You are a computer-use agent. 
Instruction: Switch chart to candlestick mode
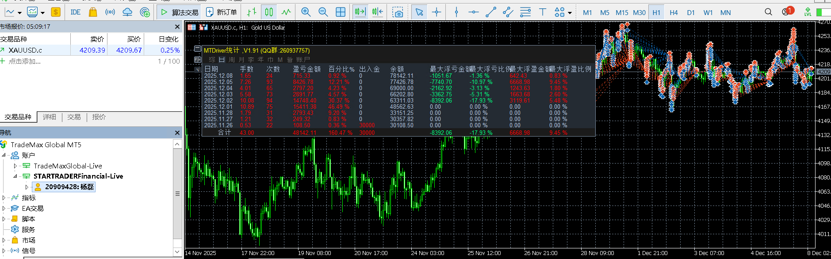pos(269,12)
